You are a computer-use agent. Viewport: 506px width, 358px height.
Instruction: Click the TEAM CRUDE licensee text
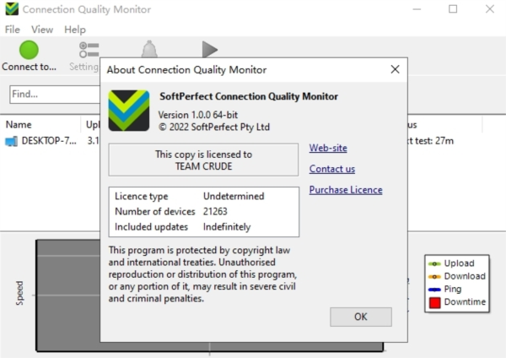click(203, 166)
